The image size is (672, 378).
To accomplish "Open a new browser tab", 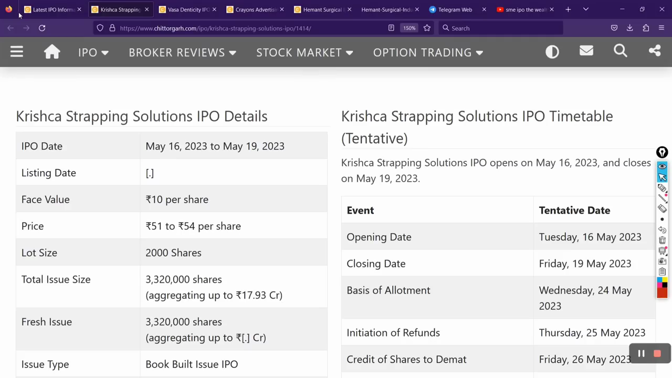I will point(568,9).
